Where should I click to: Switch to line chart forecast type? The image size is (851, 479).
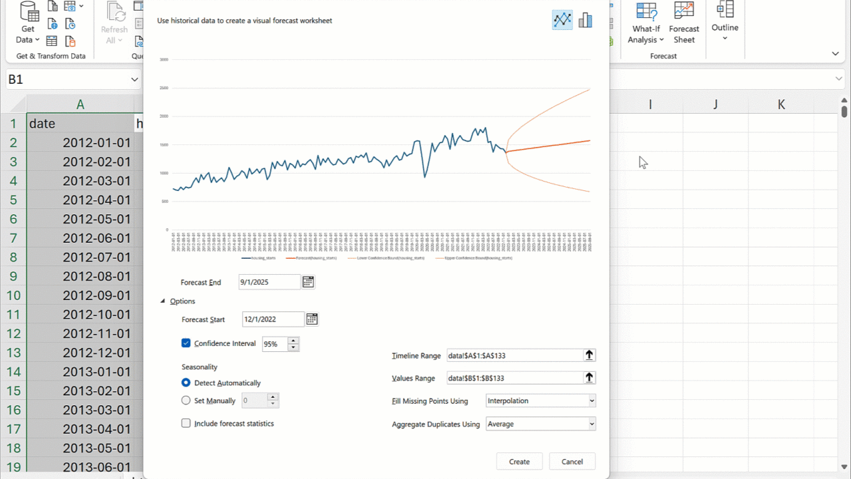(562, 20)
